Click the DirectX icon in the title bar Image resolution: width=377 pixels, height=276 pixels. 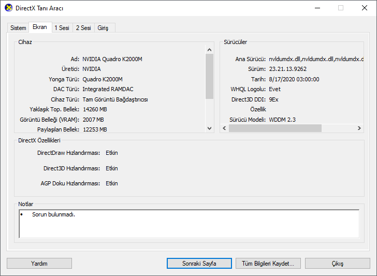tap(8, 8)
